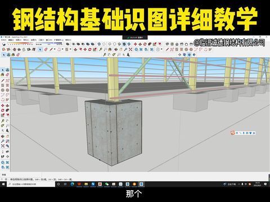
Task: Select the Follow Me tool in left palette
Action: pyautogui.click(x=7, y=110)
